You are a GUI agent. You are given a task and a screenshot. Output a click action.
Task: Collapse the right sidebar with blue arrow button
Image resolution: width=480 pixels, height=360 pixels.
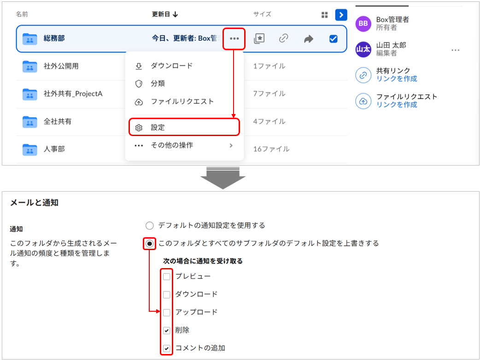point(341,15)
